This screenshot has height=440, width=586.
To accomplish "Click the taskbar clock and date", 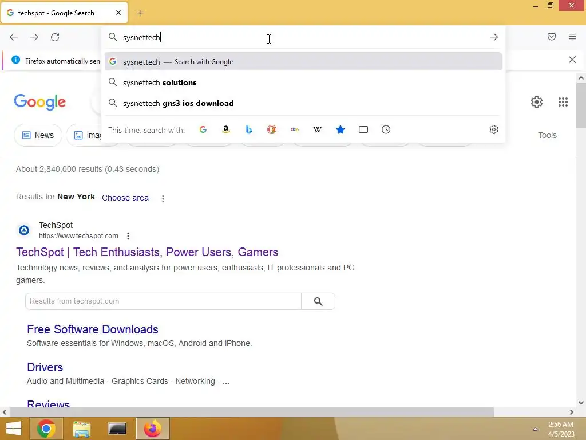I will [561, 429].
